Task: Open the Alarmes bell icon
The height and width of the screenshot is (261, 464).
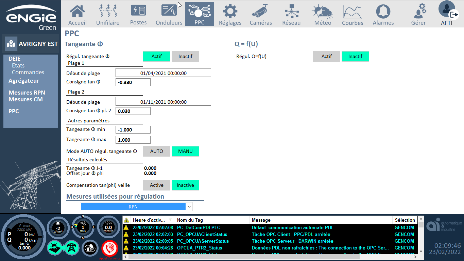Action: coord(383,15)
